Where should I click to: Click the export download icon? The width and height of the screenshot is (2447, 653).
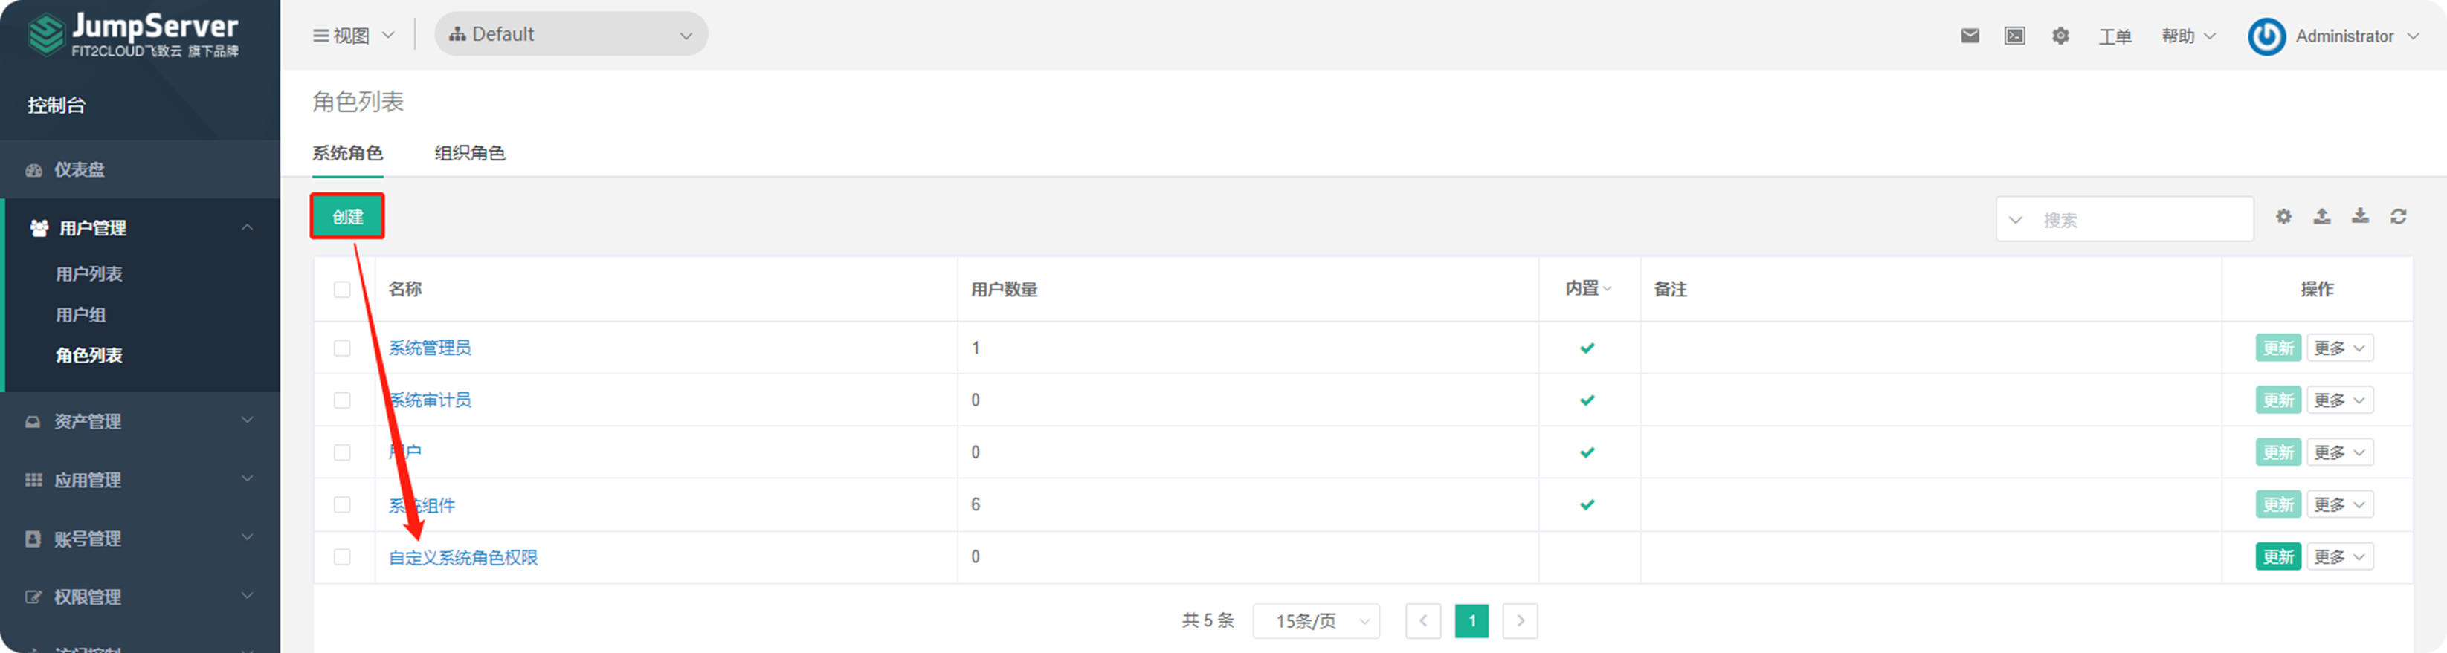pyautogui.click(x=2361, y=216)
